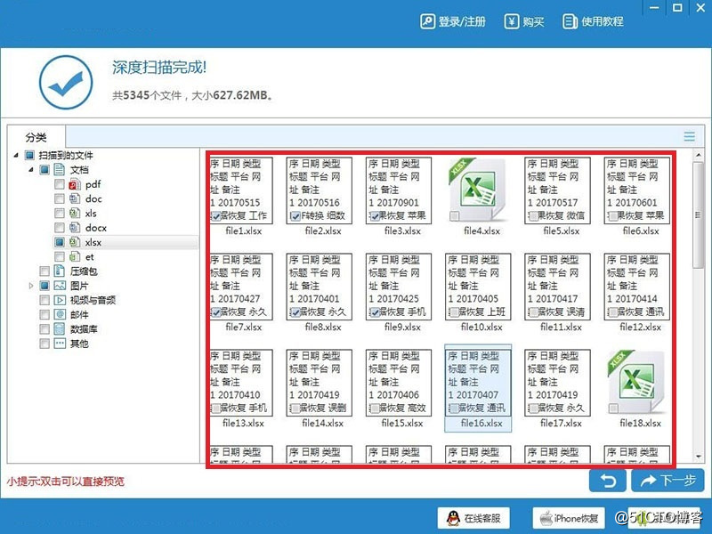This screenshot has width=712, height=534.
Task: Click the scrollbar down arrow
Action: pos(698,457)
